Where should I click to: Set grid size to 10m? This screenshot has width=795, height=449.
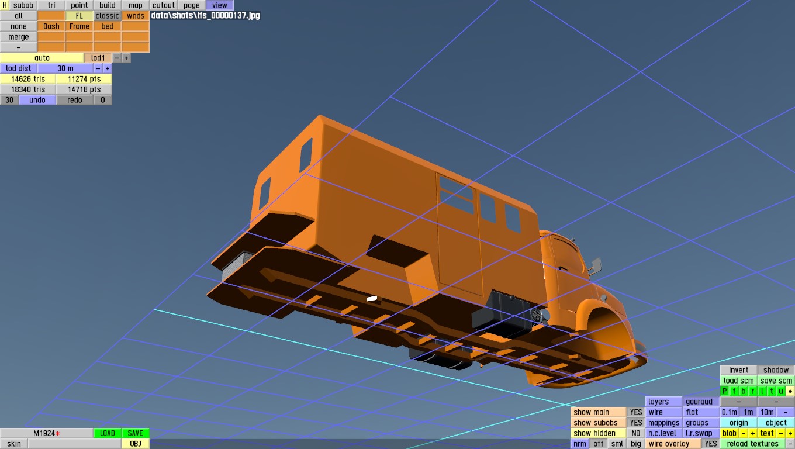767,412
